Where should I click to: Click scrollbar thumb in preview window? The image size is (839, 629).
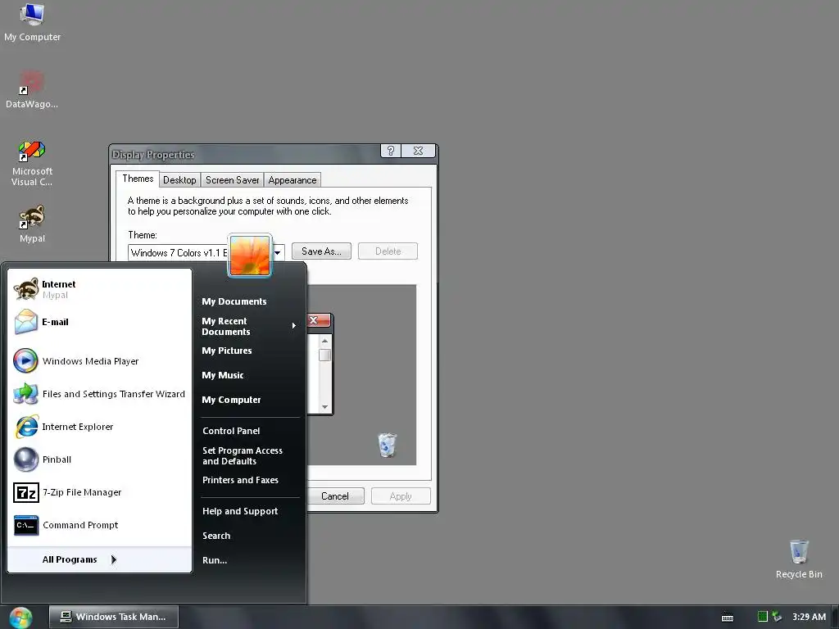pos(324,355)
